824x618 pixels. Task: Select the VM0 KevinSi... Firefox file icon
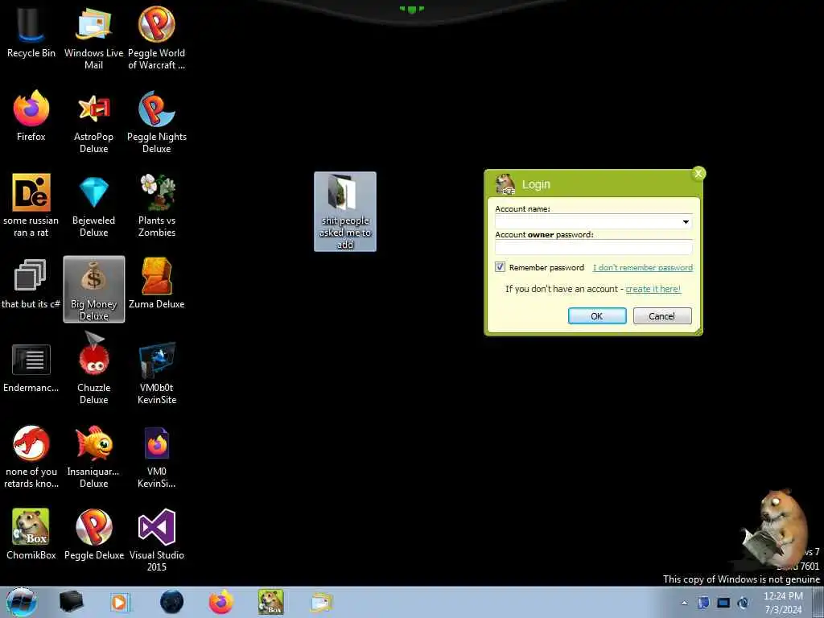157,457
